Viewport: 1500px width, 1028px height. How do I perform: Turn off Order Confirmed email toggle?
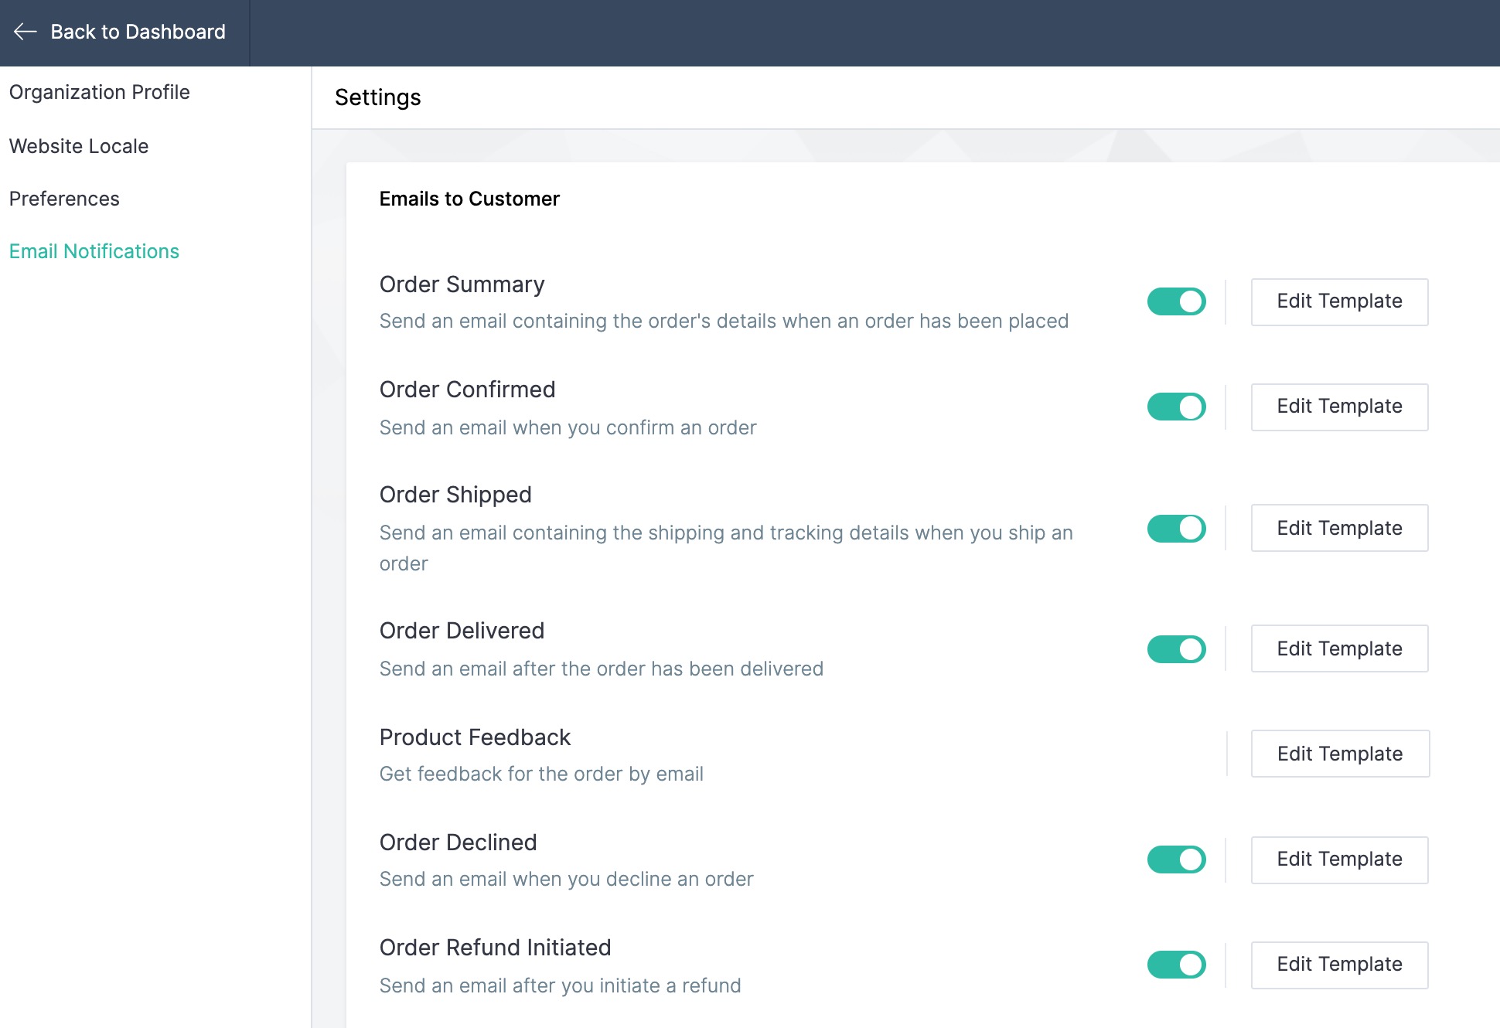tap(1176, 407)
